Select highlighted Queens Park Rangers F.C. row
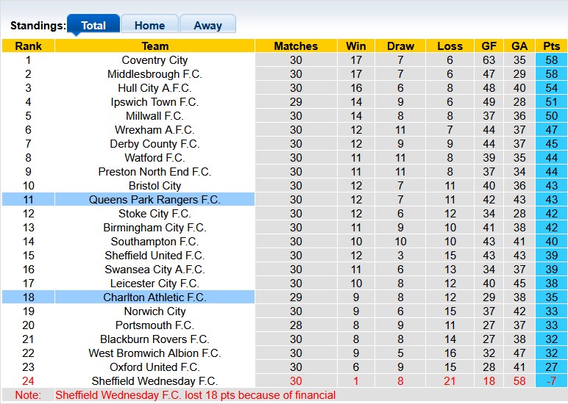Screen dimensions: 568x404 (x=155, y=200)
